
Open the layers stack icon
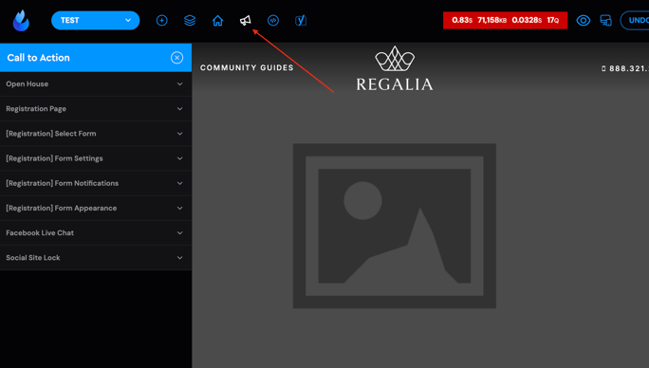click(x=190, y=20)
